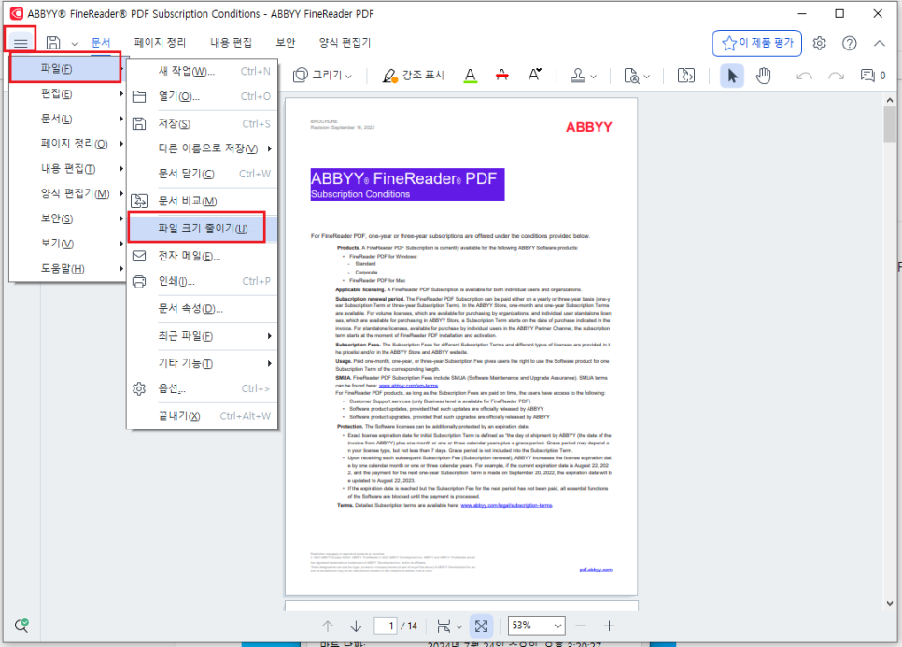Click the page number input field
The image size is (902, 647).
coord(386,626)
